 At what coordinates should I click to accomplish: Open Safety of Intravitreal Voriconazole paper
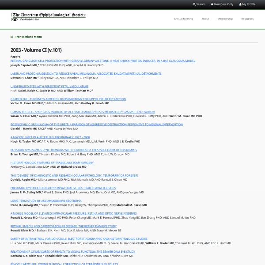click(x=79, y=238)
